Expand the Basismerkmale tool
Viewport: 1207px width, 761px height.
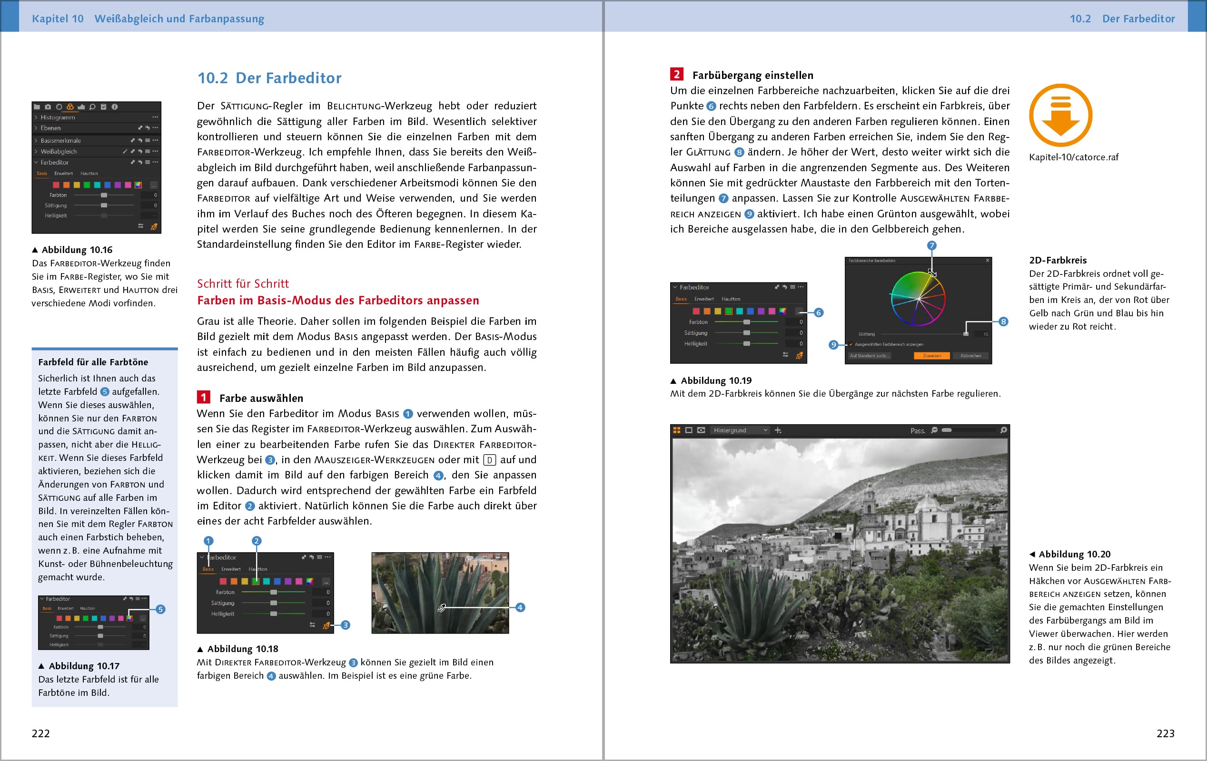[x=36, y=140]
